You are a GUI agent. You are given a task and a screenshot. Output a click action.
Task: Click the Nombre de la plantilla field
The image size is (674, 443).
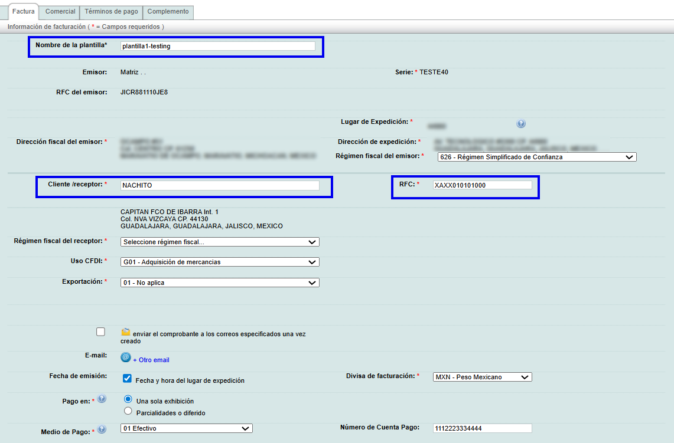(217, 46)
